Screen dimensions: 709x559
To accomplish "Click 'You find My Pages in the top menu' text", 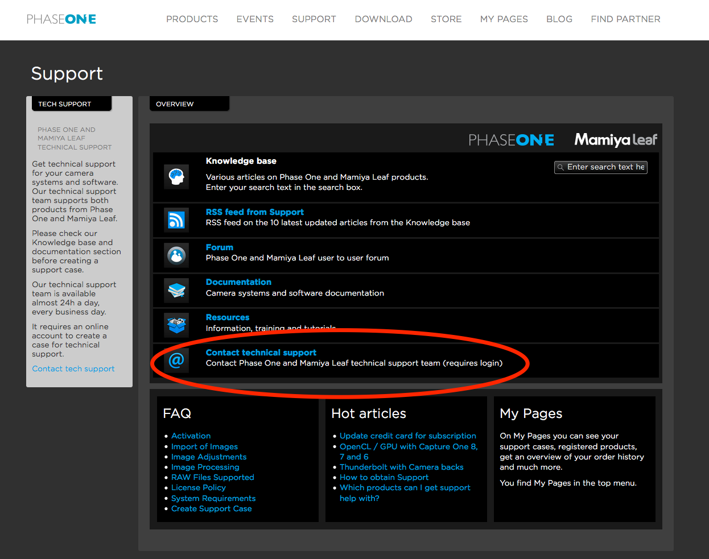I will click(x=568, y=483).
